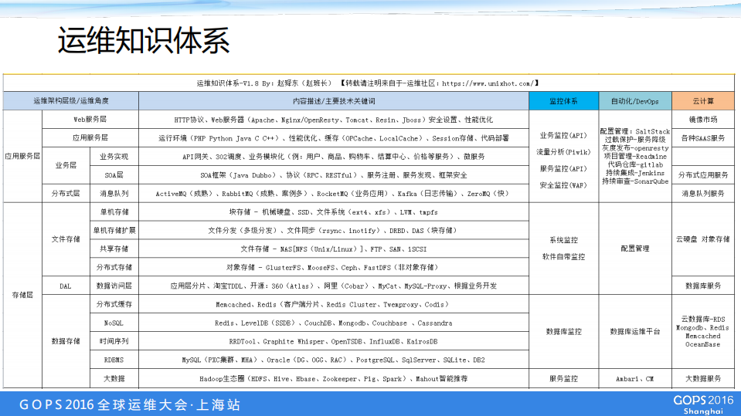Click the 业务层 cell
The image size is (741, 416).
pos(66,166)
